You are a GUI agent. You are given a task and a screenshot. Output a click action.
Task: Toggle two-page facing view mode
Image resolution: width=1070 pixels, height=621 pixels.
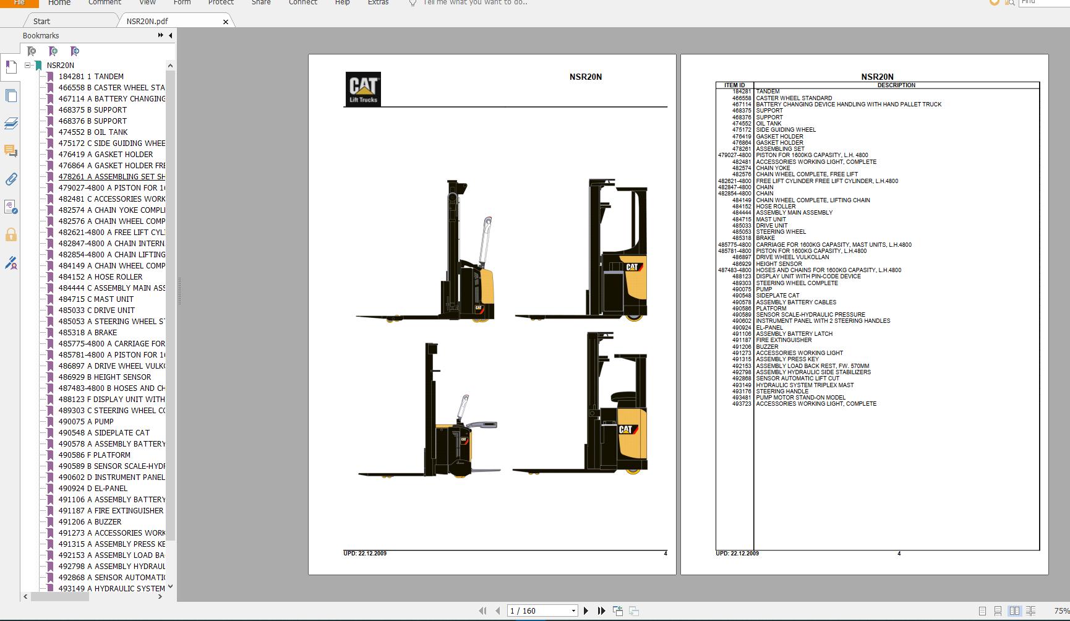point(1014,611)
